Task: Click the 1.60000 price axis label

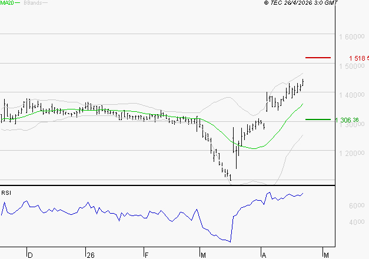Action: tap(352, 36)
